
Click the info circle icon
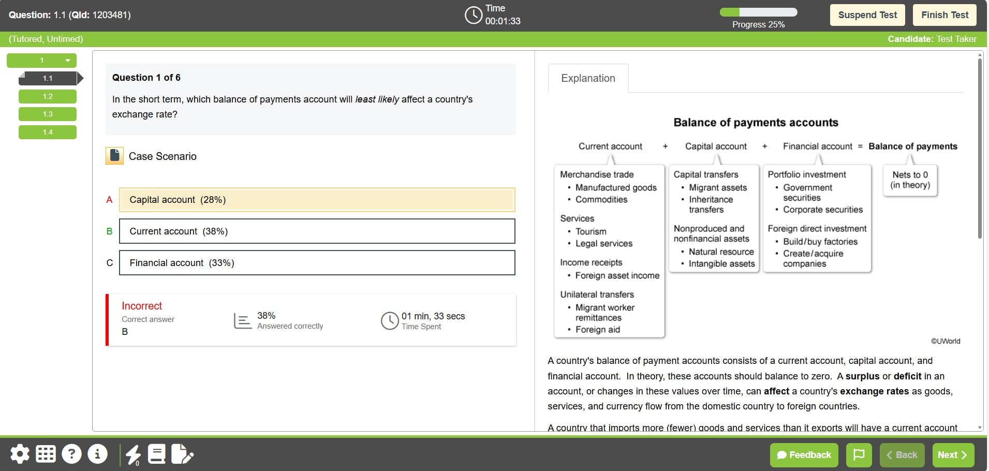click(x=97, y=454)
